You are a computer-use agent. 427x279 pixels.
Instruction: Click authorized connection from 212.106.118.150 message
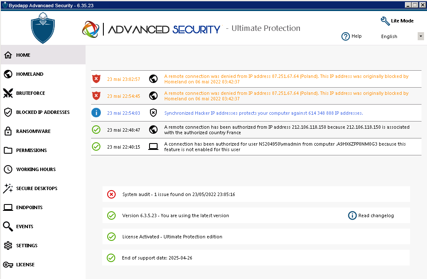tap(287, 130)
